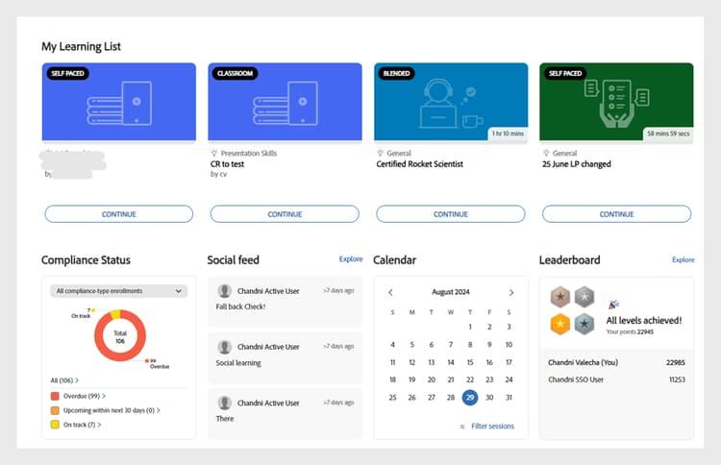The image size is (721, 465).
Task: Click the silver star badge in the top row
Action: coord(584,297)
